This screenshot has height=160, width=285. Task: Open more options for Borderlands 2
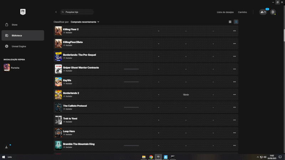(x=234, y=95)
